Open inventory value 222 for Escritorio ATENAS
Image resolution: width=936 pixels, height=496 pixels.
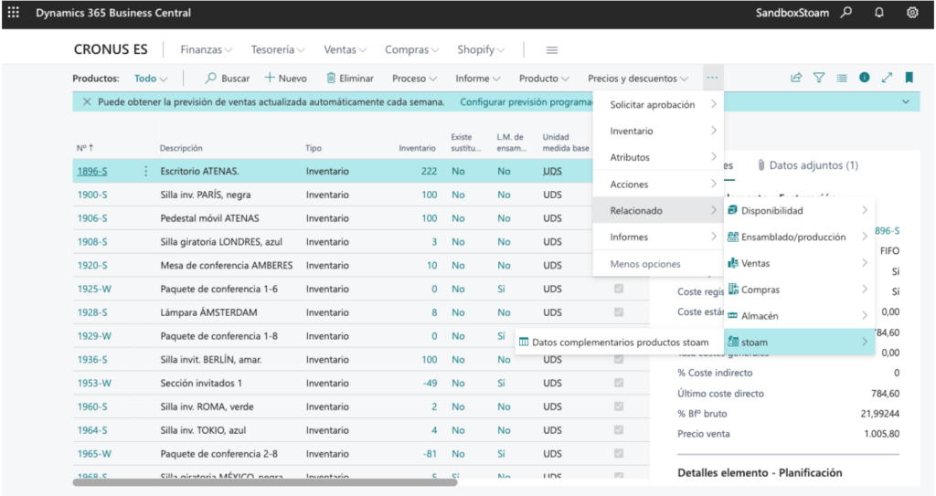(x=429, y=172)
